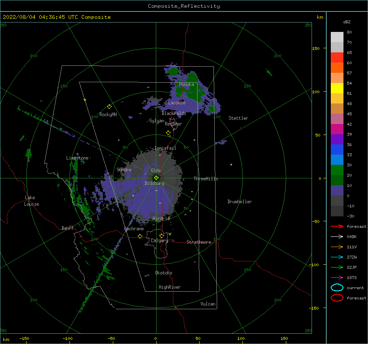Click the light gray 80 dBZ swatch

pyautogui.click(x=337, y=37)
